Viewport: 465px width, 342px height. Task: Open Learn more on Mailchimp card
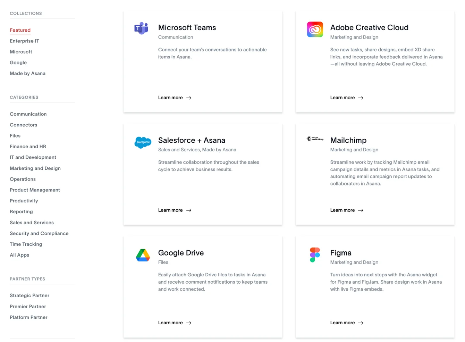coord(347,210)
